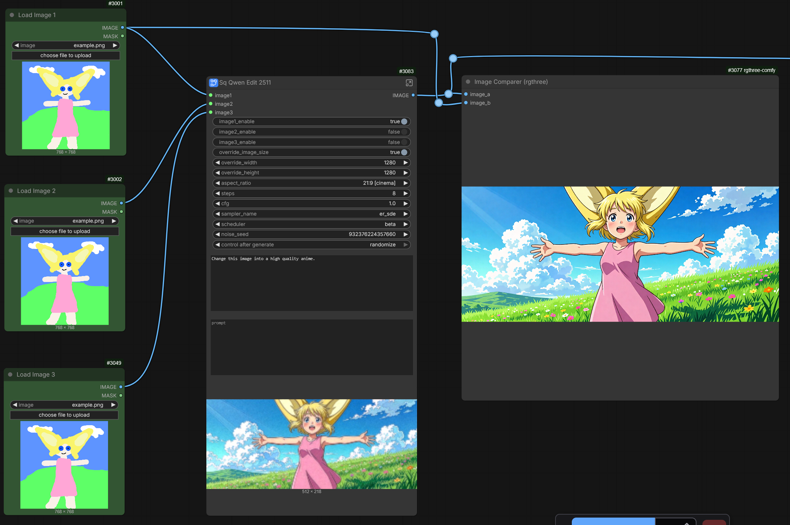Open control after generate randomize menu

(311, 245)
